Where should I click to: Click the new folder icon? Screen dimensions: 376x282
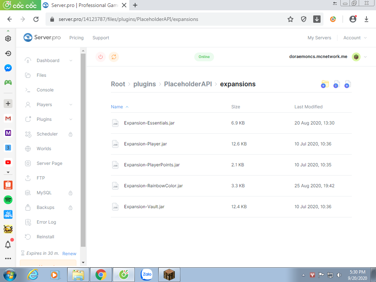click(x=325, y=84)
